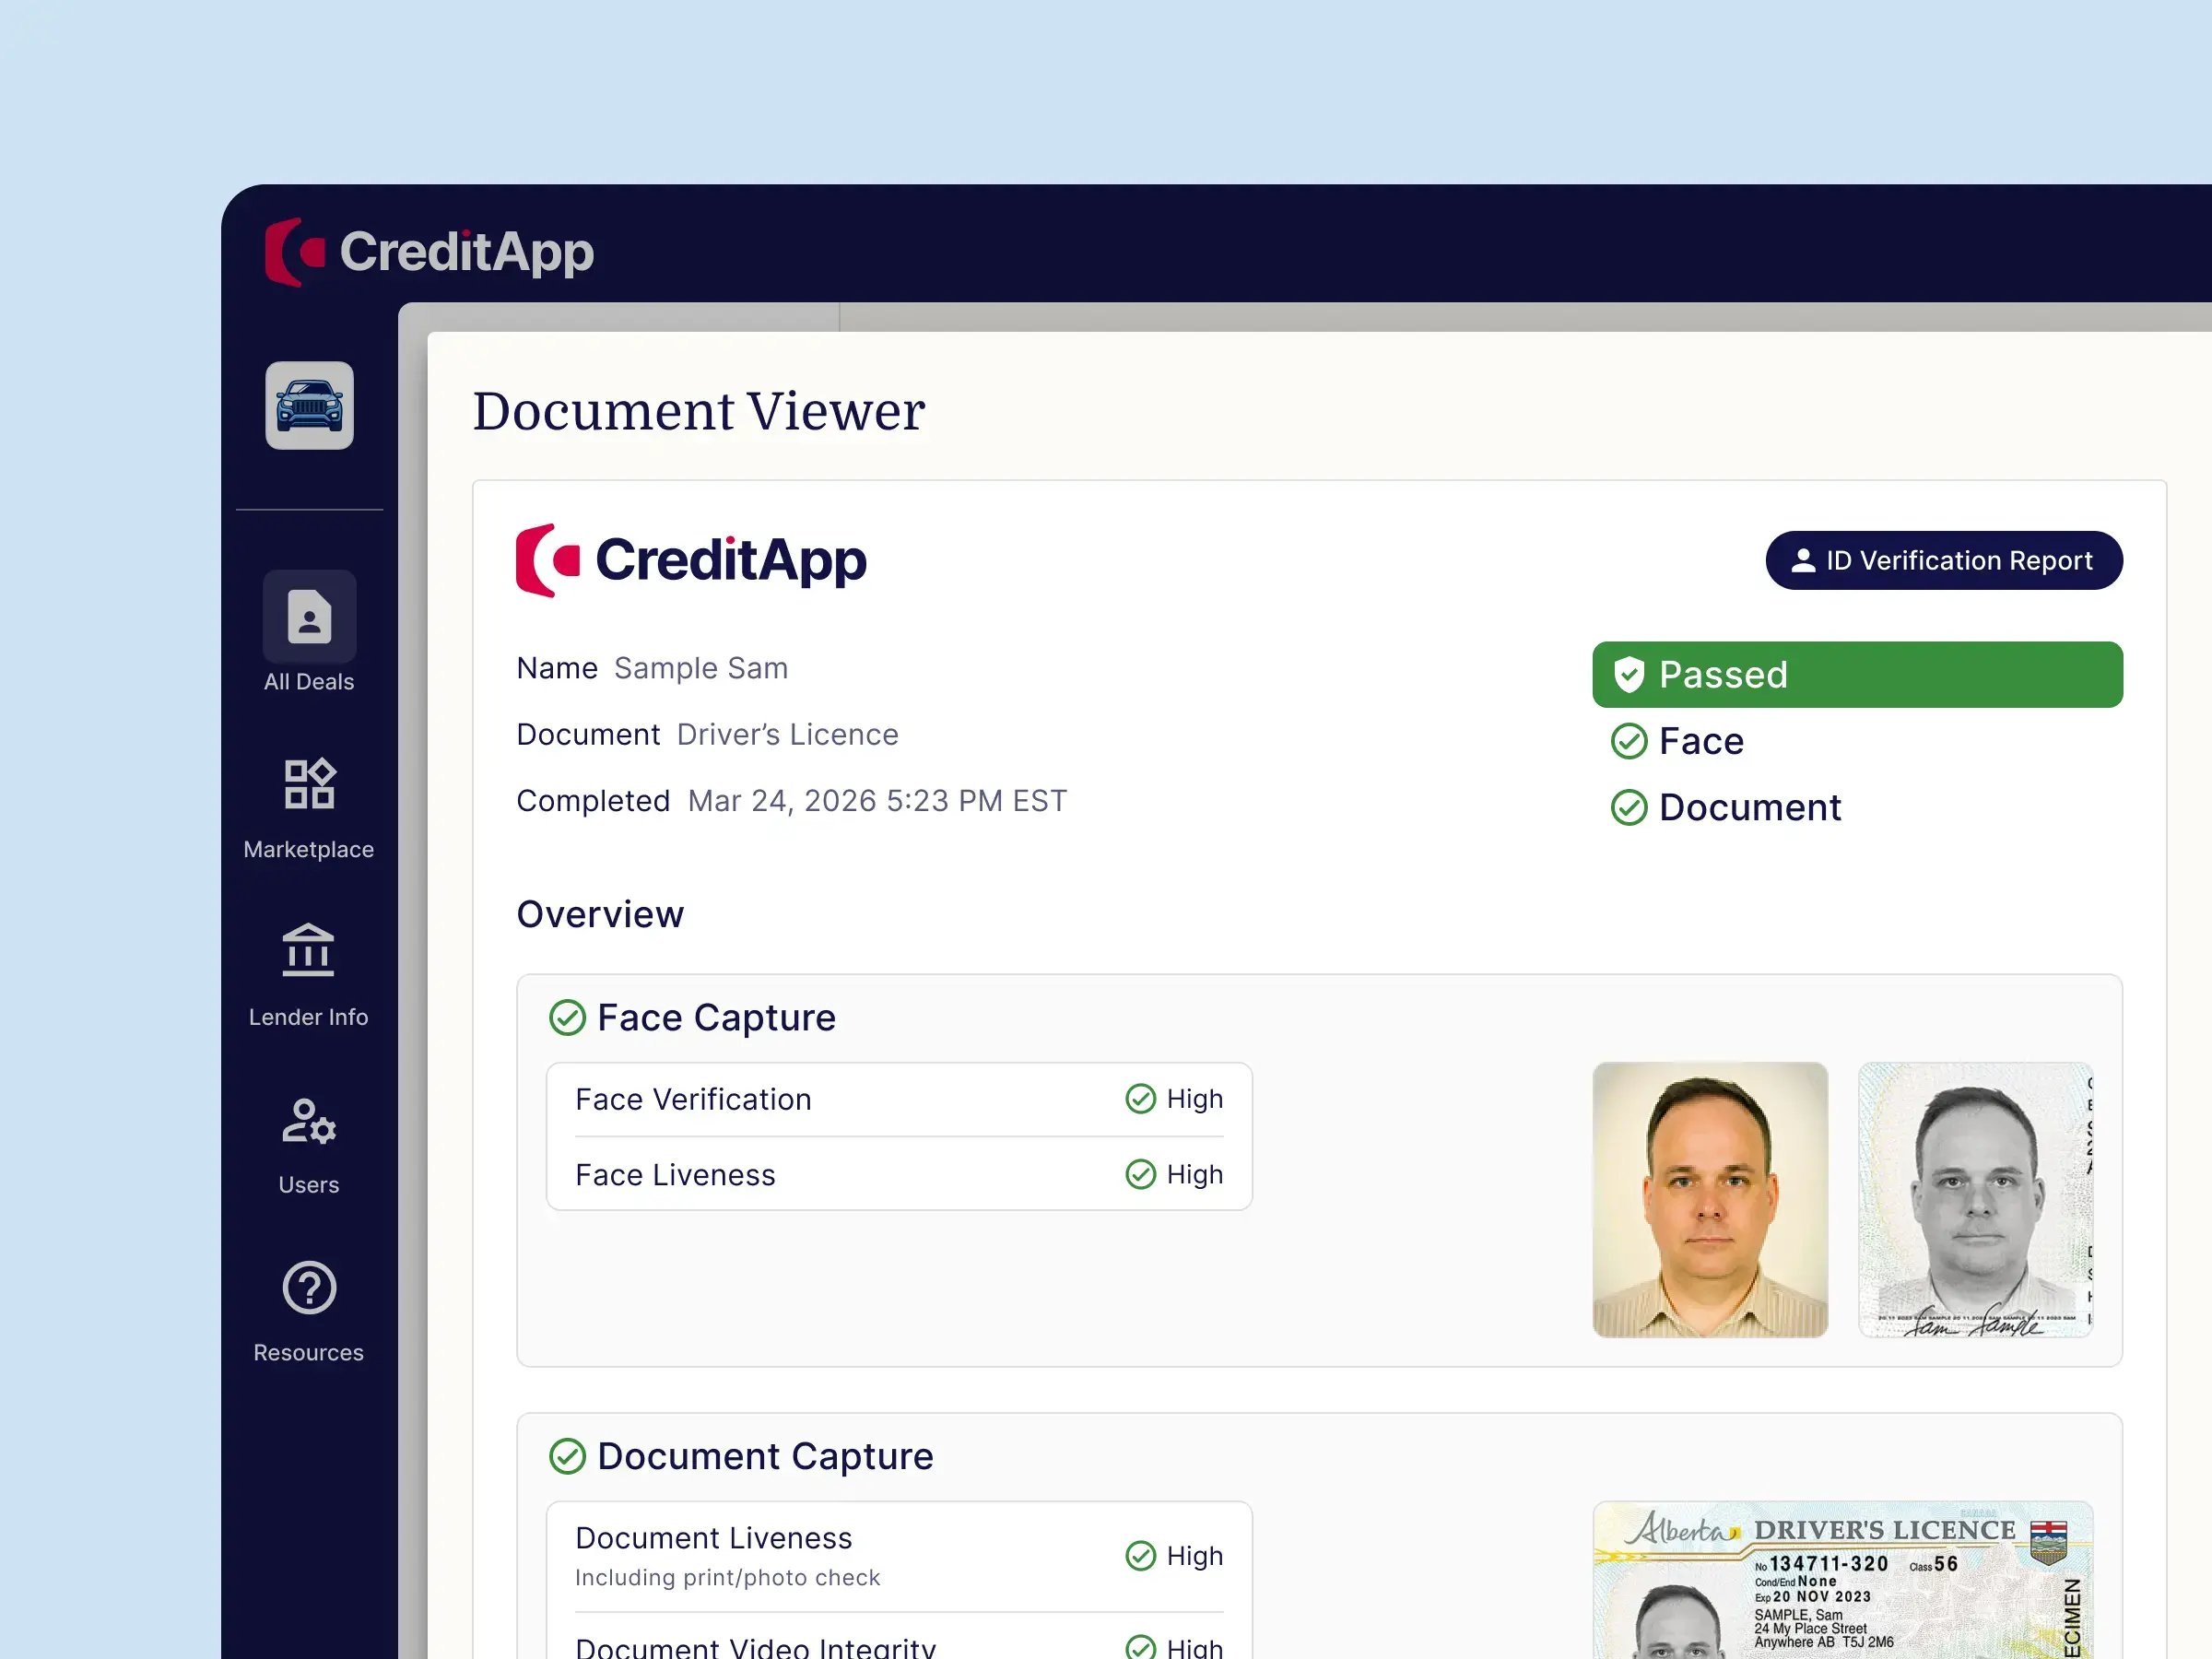Viewport: 2212px width, 1659px height.
Task: Click the Face verification checkmark
Action: pyautogui.click(x=1630, y=741)
